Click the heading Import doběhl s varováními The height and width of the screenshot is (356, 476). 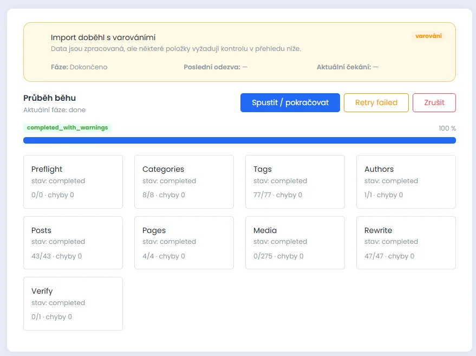tap(103, 37)
